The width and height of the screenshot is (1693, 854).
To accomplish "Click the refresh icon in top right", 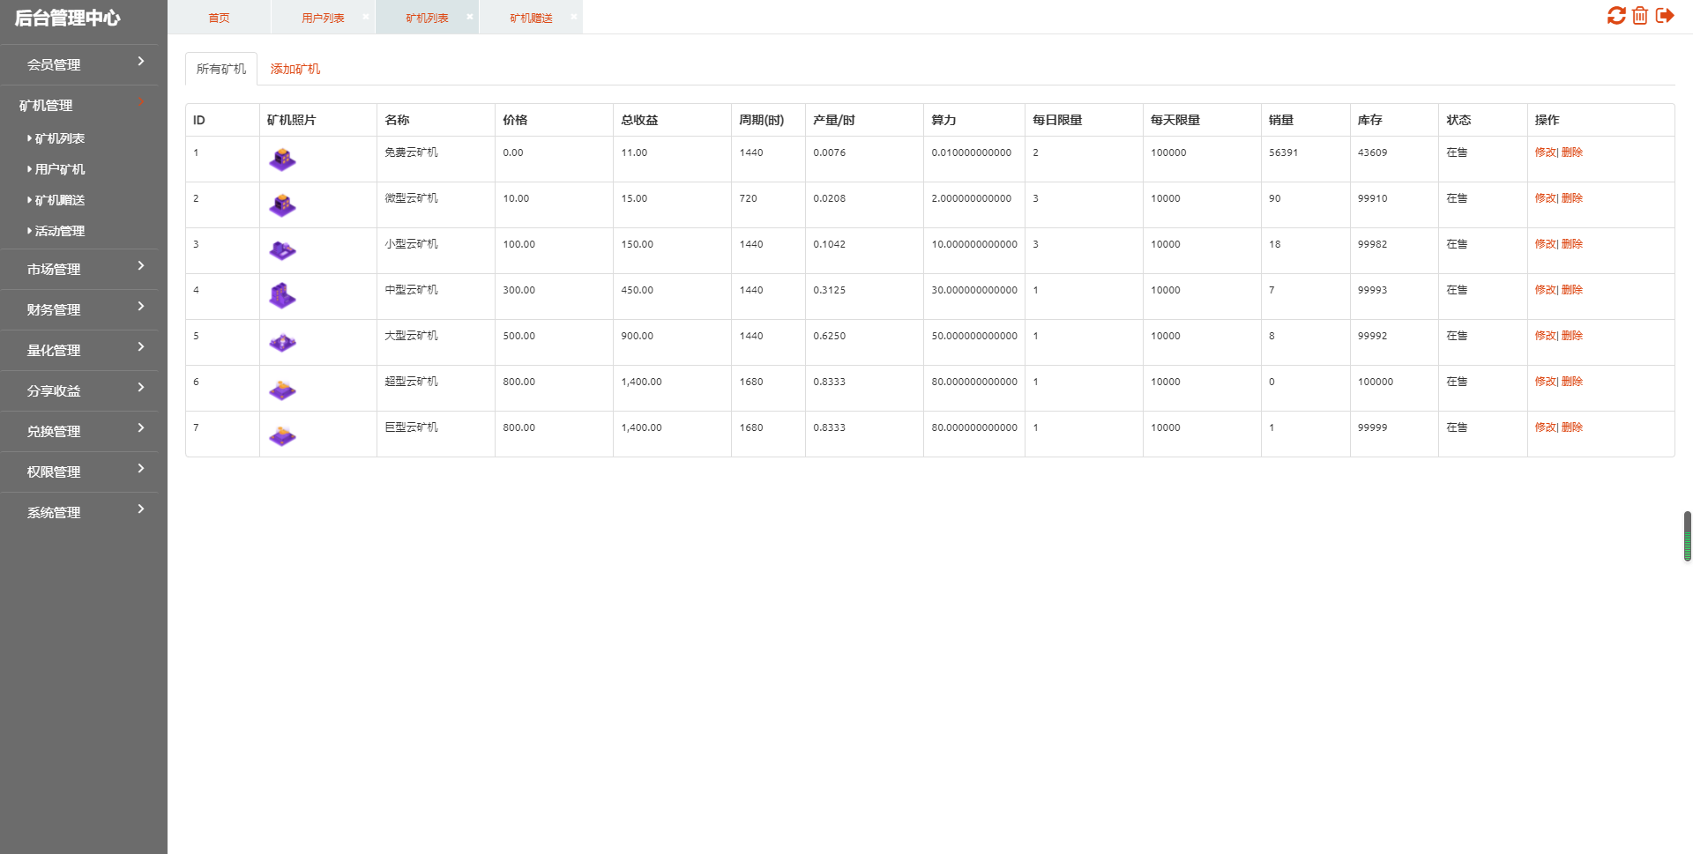I will pos(1615,16).
